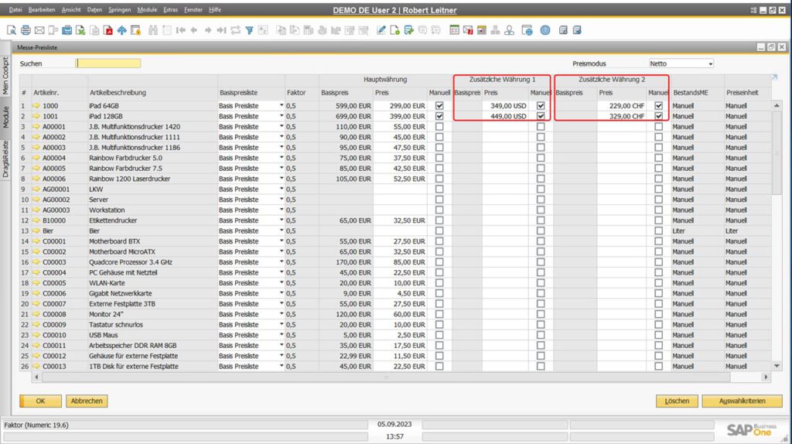This screenshot has width=792, height=444.
Task: Uncheck Währung 1 Manuel box in 449,00 USD row
Action: pos(541,116)
